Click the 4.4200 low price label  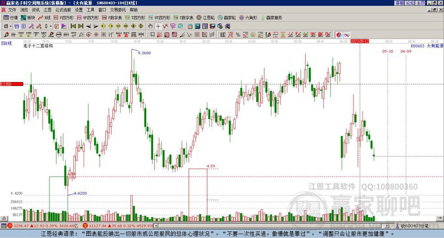point(80,193)
